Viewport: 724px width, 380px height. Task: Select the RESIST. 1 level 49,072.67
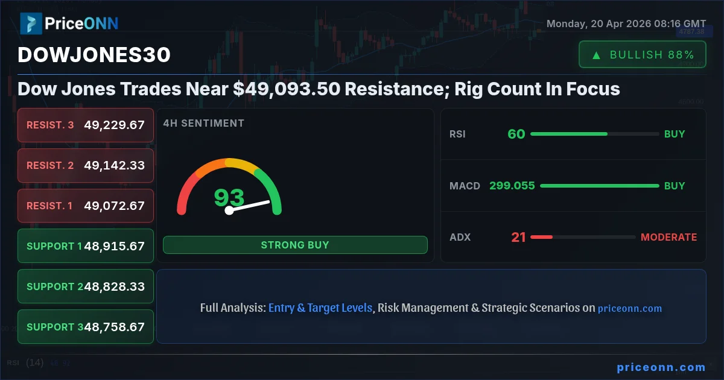pyautogui.click(x=86, y=206)
